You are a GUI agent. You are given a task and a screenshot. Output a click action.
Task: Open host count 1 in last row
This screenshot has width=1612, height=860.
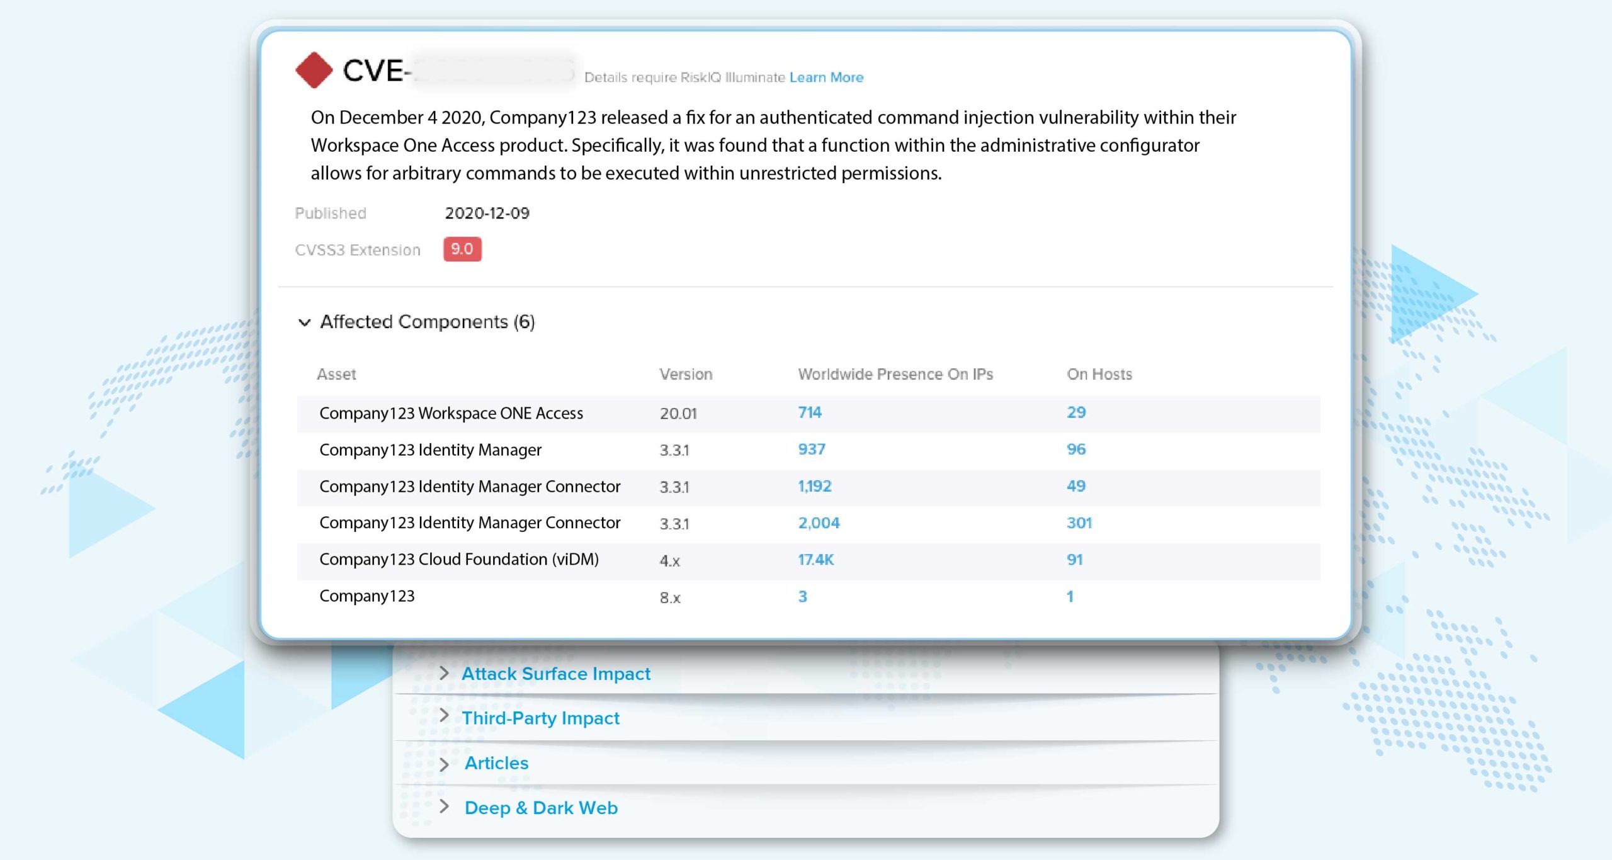coord(1070,596)
